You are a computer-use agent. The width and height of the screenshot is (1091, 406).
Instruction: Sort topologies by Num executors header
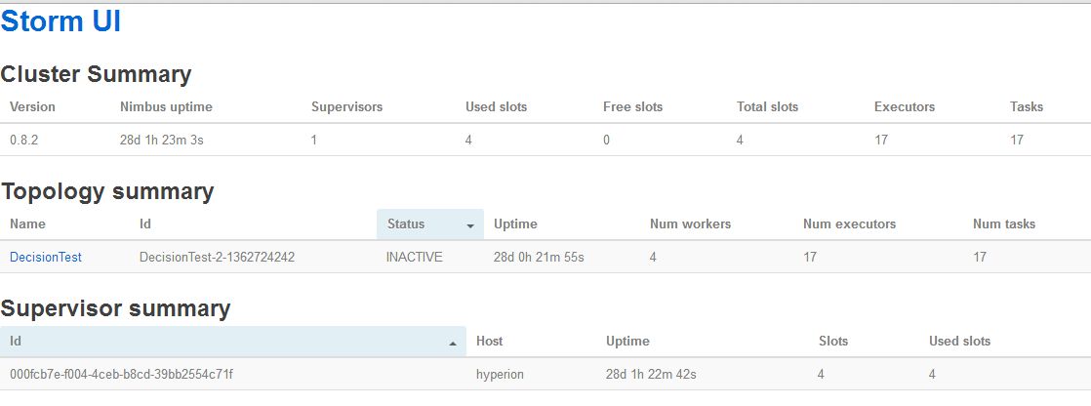tap(850, 224)
